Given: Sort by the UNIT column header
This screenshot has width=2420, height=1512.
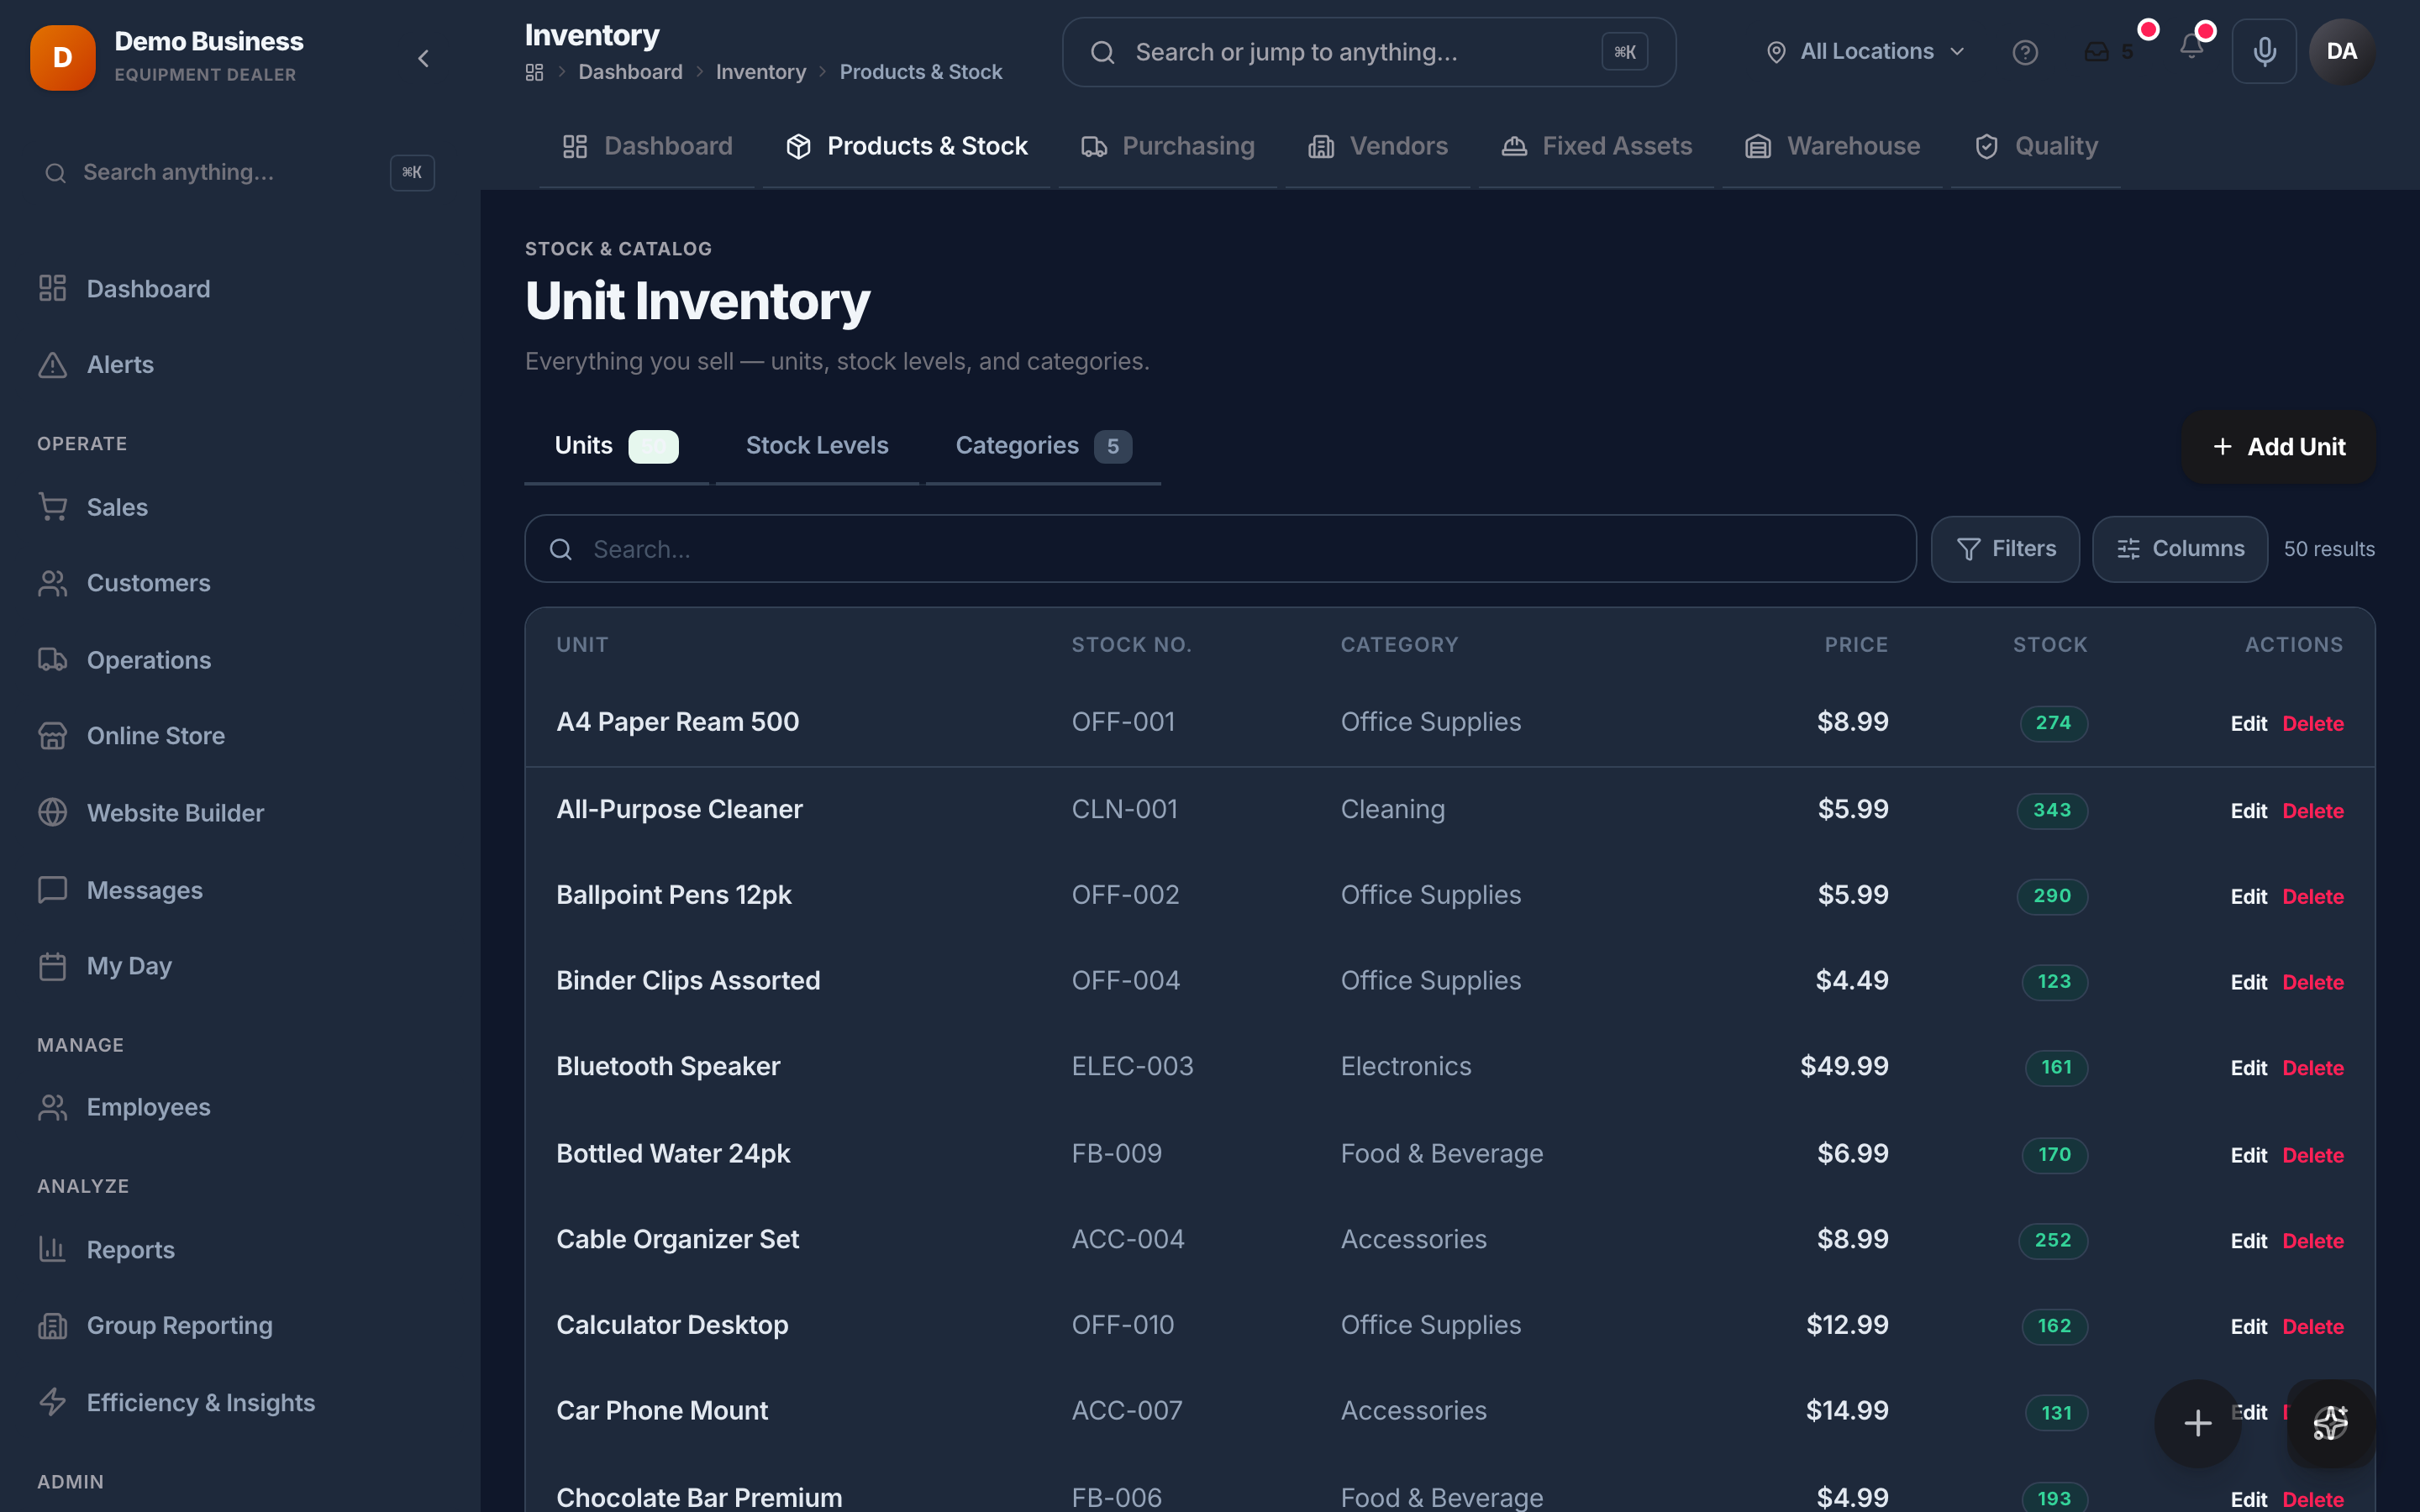Looking at the screenshot, I should (582, 645).
